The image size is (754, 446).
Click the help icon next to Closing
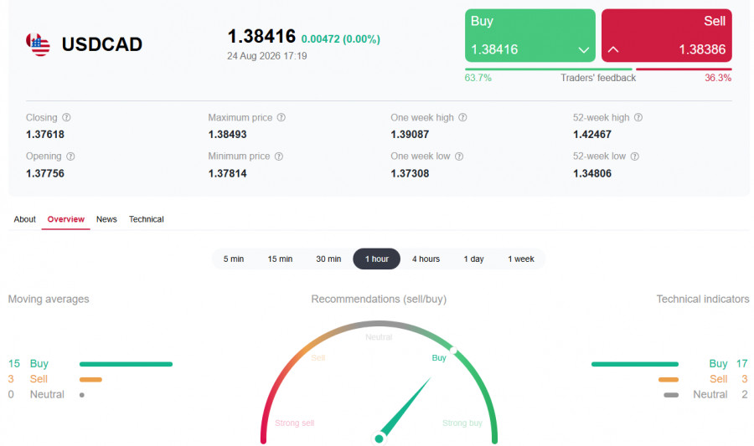[66, 117]
